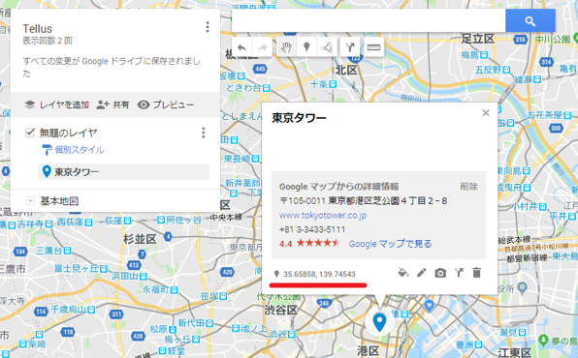This screenshot has width=578, height=358.
Task: Click the pencil edit icon in popup
Action: pos(421,273)
